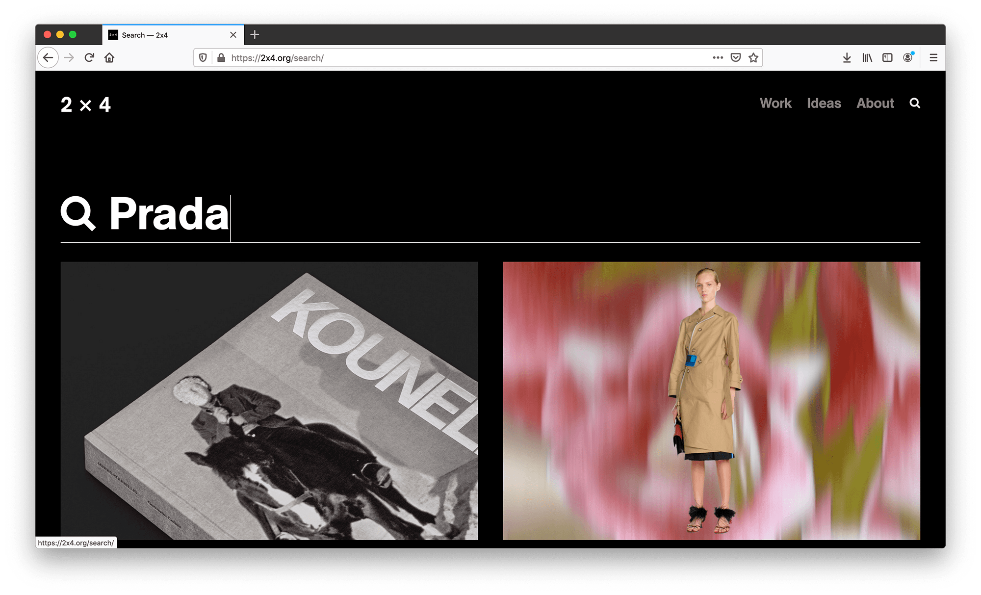Bookmark this page with star icon
Viewport: 981px width, 595px height.
point(753,58)
